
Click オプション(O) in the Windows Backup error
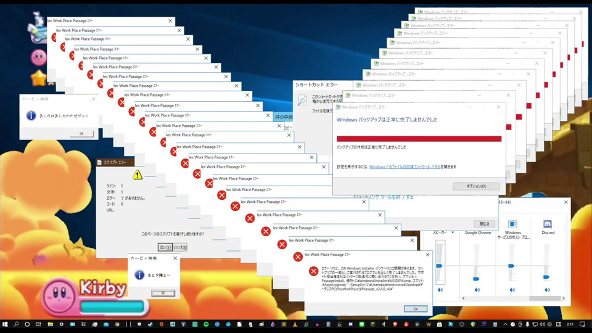(x=476, y=186)
